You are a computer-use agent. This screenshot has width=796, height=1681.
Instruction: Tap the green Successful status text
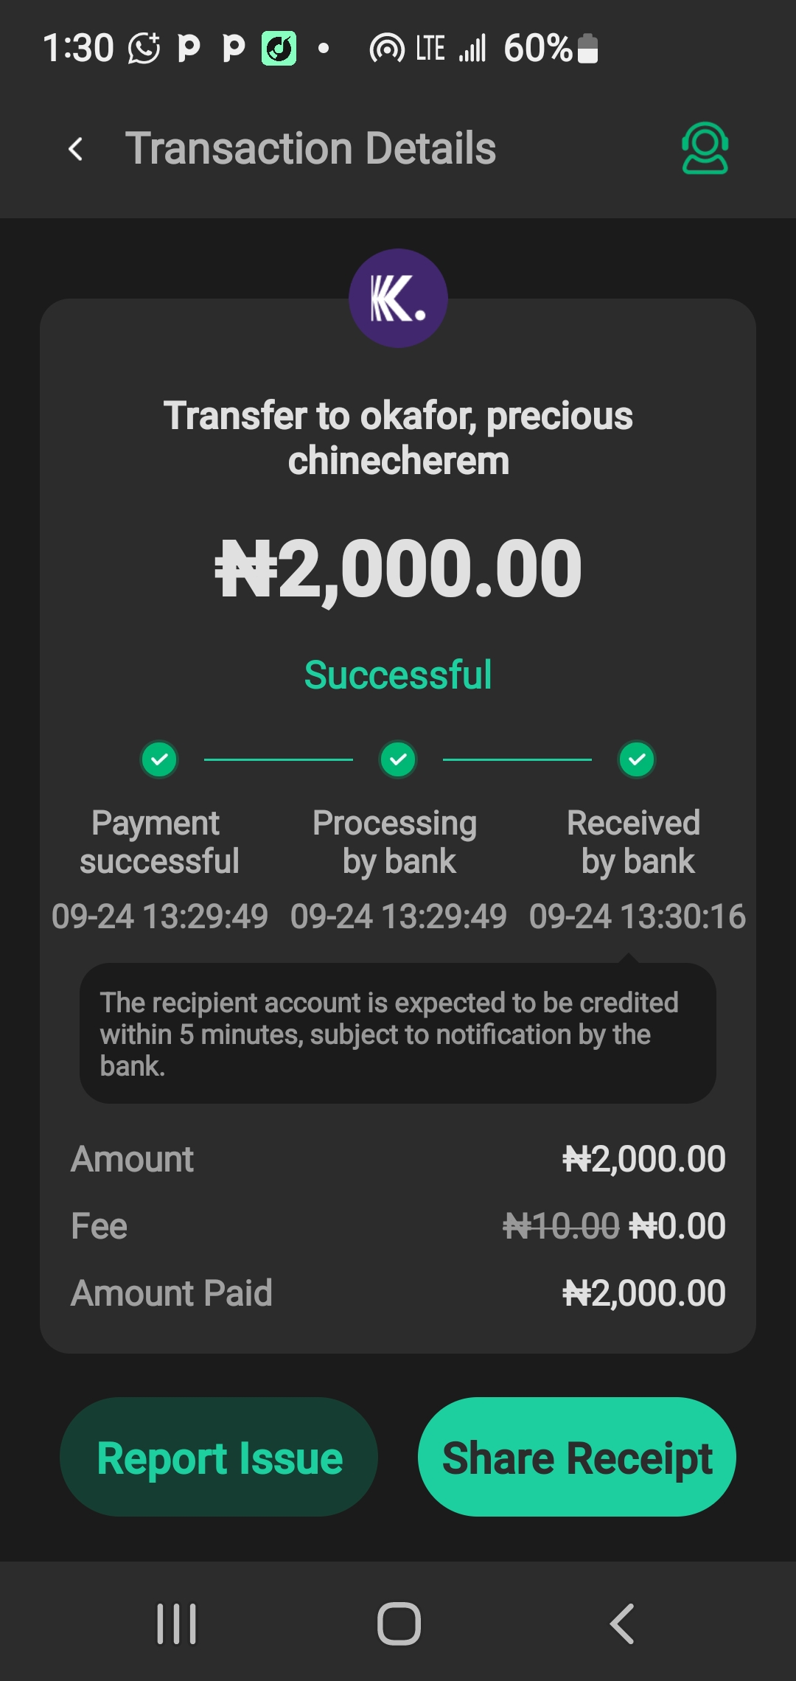pos(398,675)
